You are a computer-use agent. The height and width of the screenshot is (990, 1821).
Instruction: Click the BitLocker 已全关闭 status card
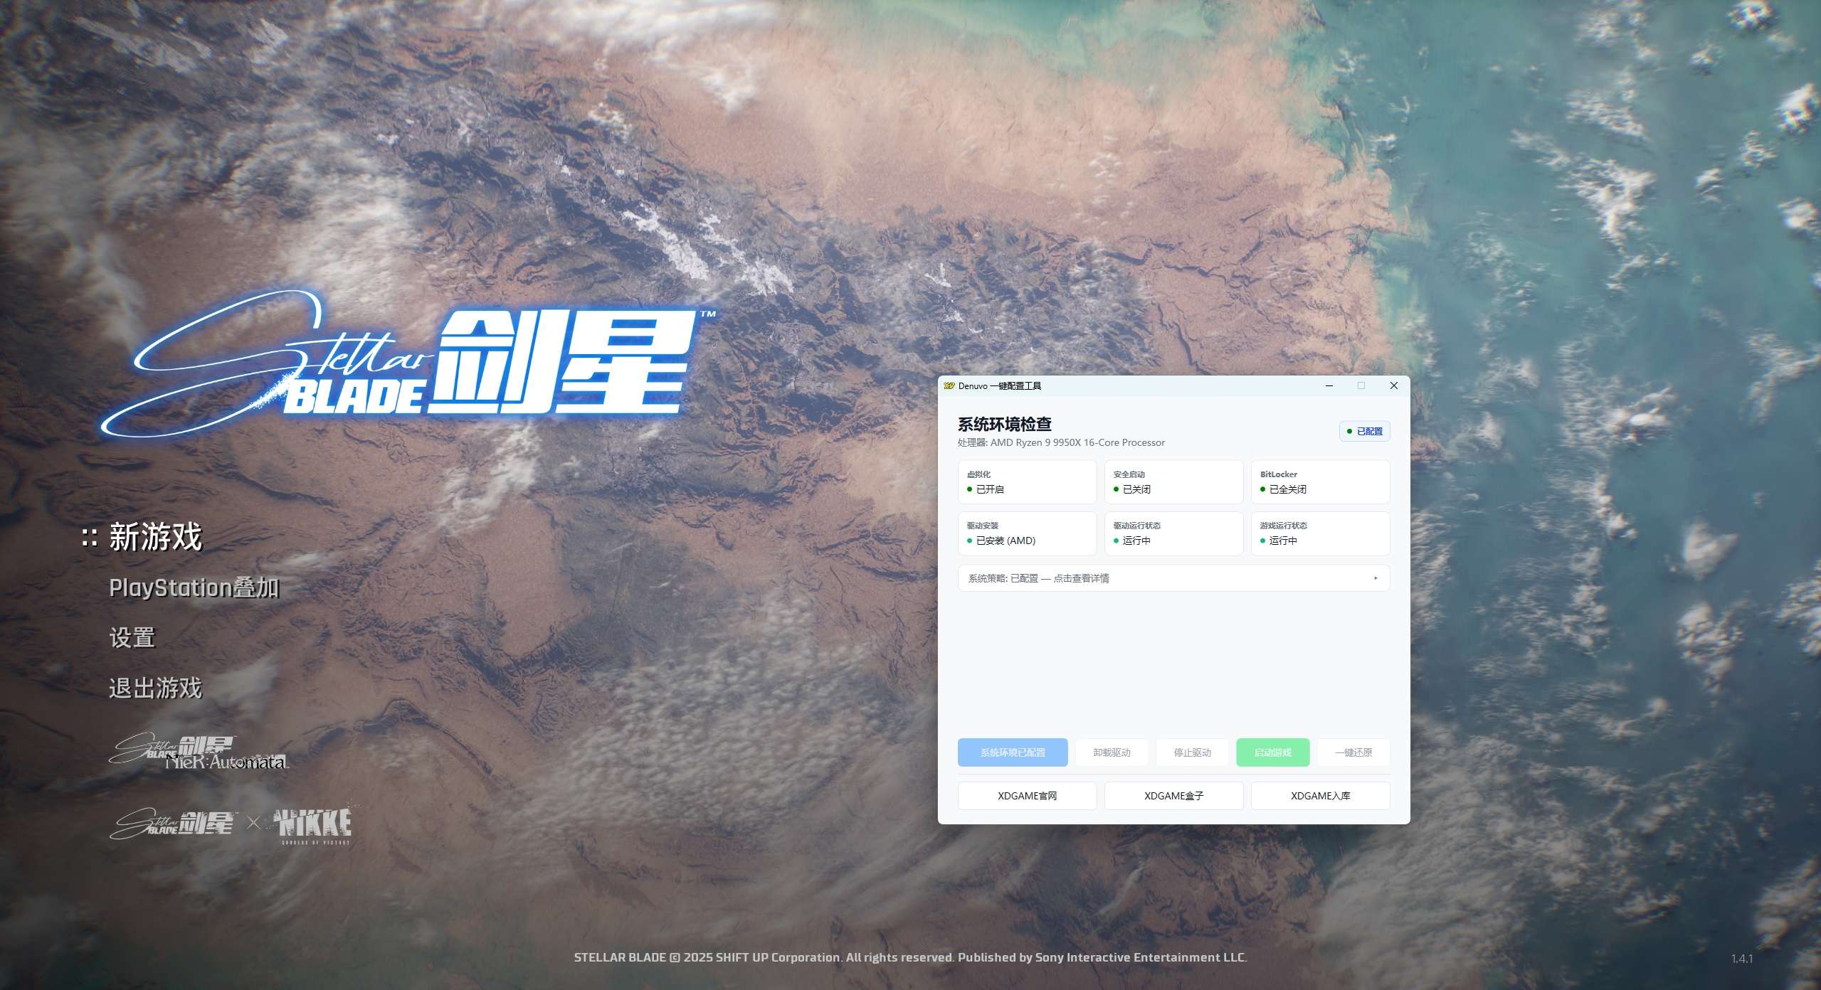click(1319, 482)
